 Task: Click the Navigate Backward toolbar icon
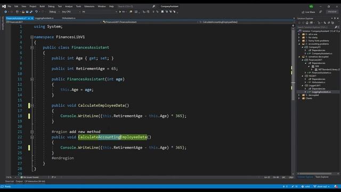coord(6,12)
